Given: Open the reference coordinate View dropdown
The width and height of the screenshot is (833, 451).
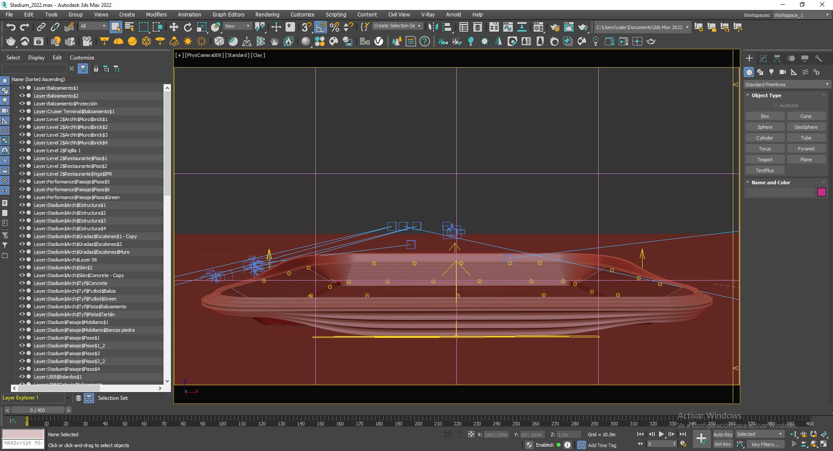Looking at the screenshot, I should coord(237,26).
